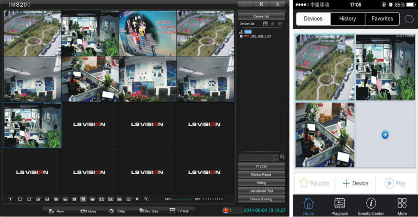Select the basketball court camera tile in mobile app

325,67
